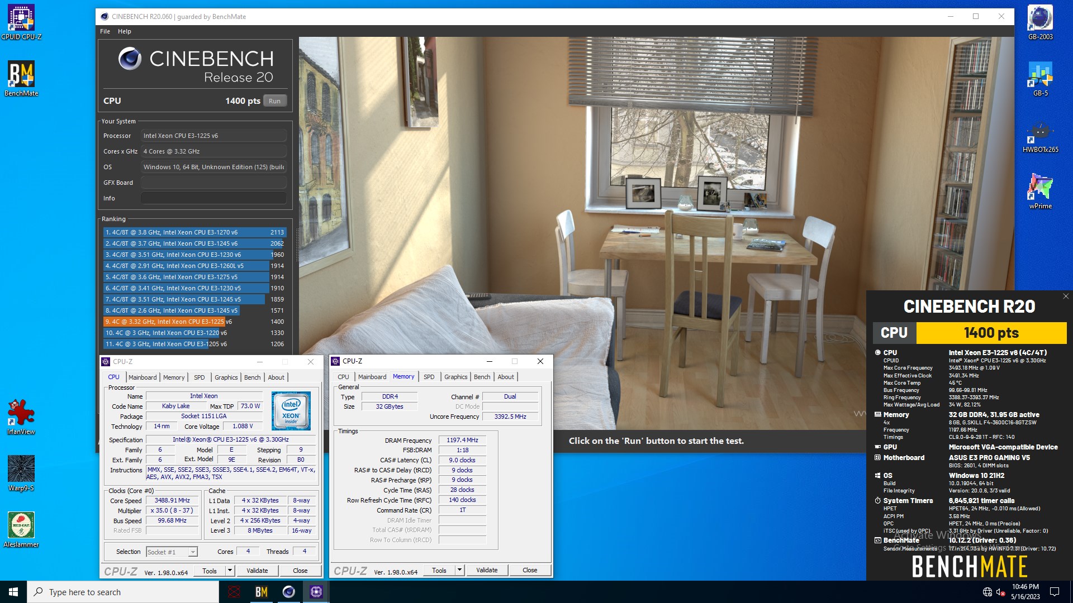Click Close button in right CPU-Z

[x=530, y=570]
